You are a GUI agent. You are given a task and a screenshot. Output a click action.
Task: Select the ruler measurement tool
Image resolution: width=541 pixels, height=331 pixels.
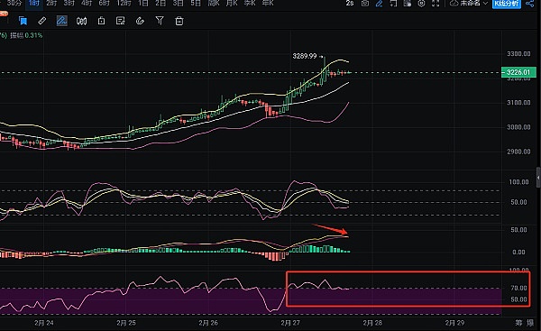pos(42,21)
